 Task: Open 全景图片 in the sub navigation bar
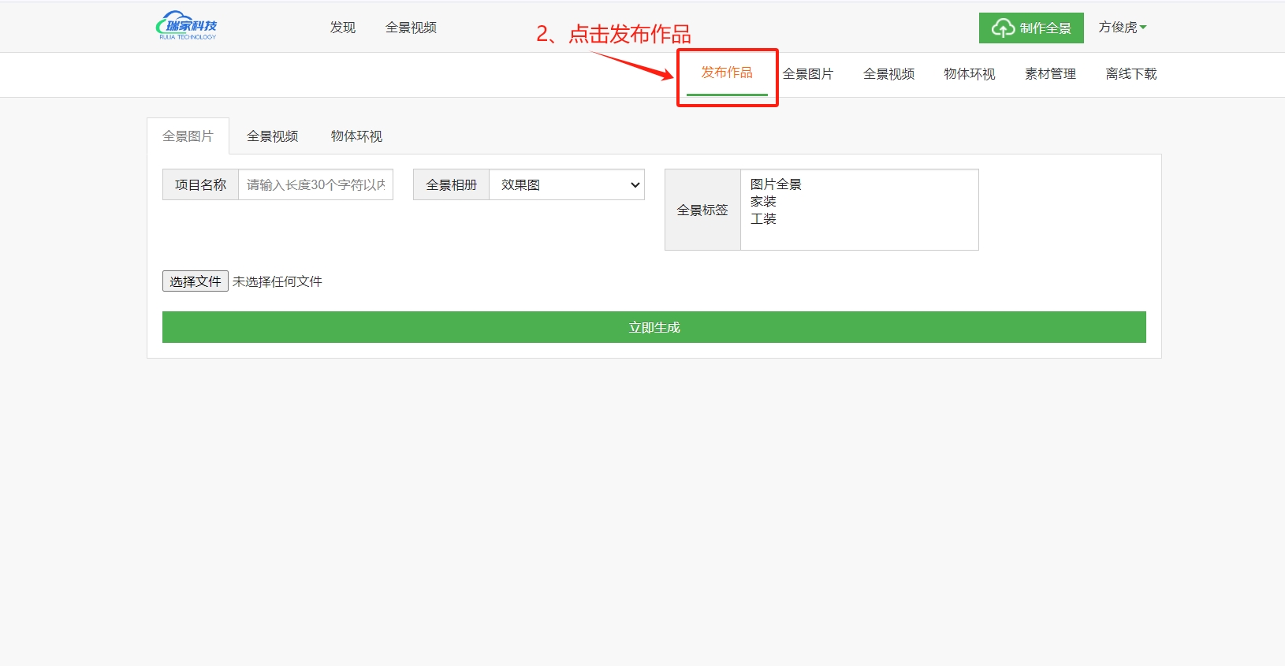click(x=807, y=74)
